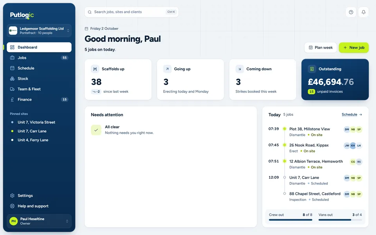This screenshot has height=235, width=376.
Task: Click the All clear checkmark icon
Action: (x=96, y=130)
